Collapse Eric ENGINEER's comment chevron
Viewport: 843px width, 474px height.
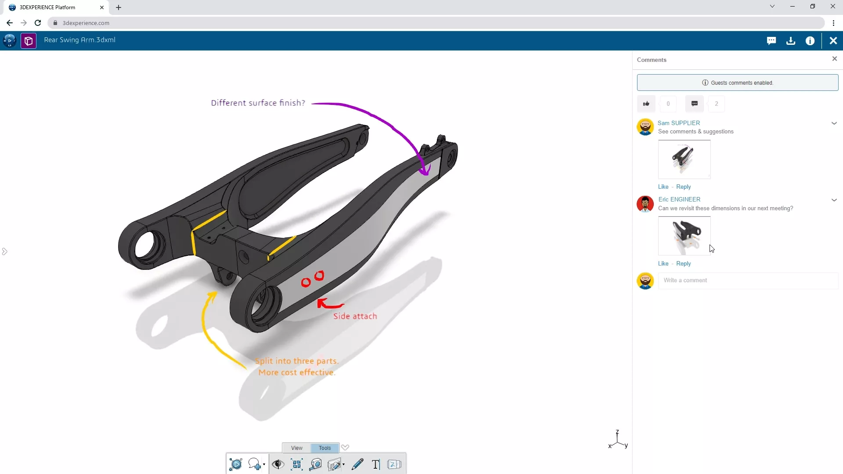(x=834, y=200)
